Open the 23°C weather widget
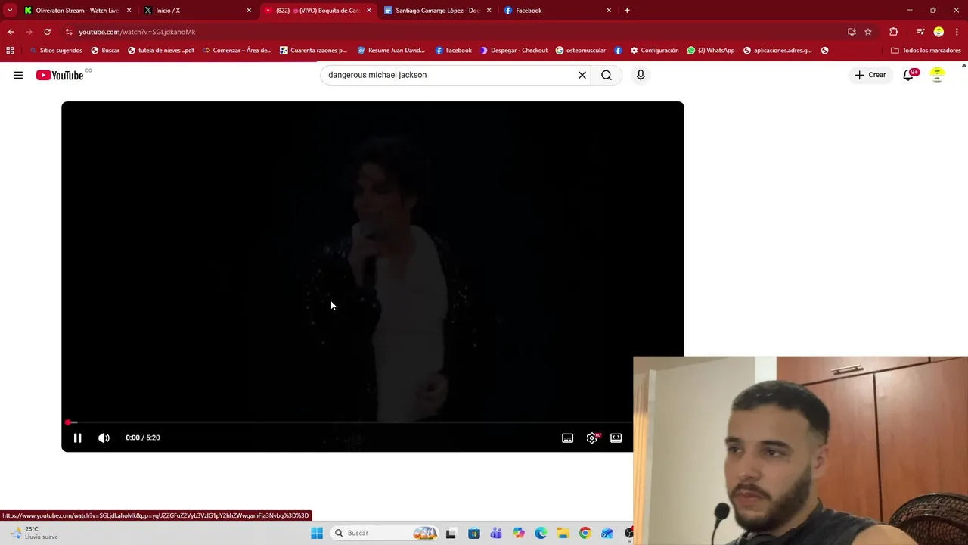This screenshot has width=968, height=545. pyautogui.click(x=34, y=533)
